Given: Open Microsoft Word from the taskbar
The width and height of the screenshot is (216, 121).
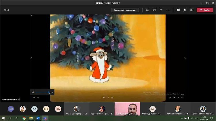Looking at the screenshot, I should 38,118.
